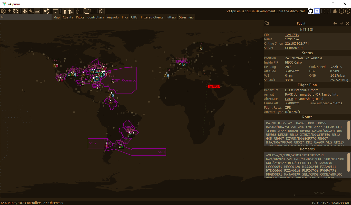Viewport: 351px width, 205px height.
Task: Click the download data icon
Action: coord(9,11)
